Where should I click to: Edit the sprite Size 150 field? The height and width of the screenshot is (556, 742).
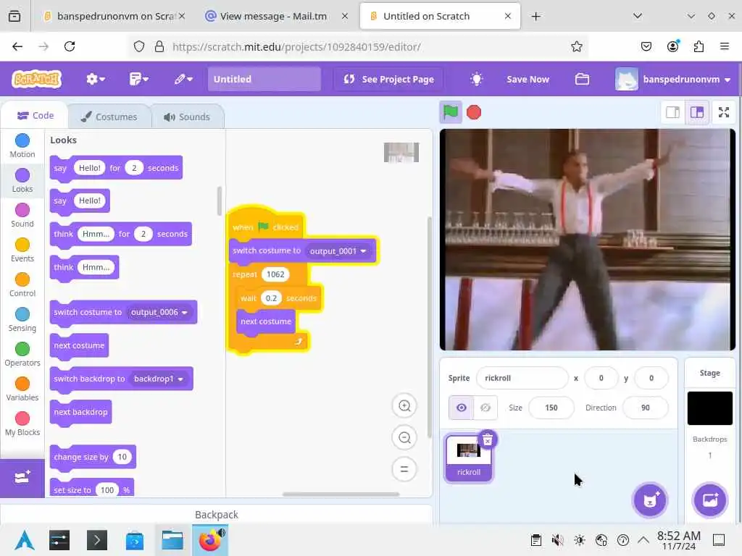coord(551,408)
